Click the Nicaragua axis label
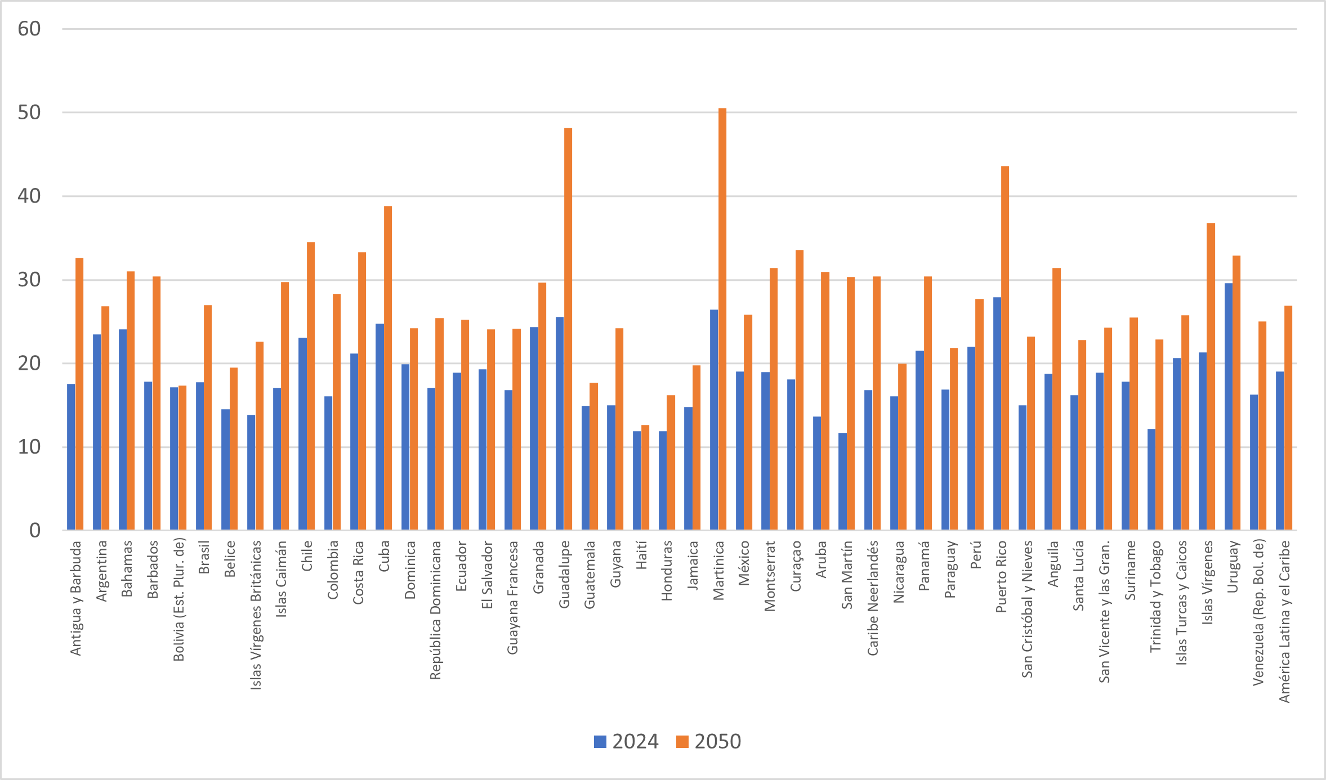 [899, 572]
